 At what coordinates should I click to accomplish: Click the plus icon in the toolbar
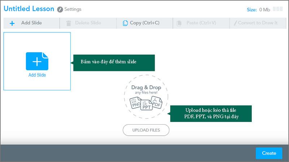[x=12, y=23]
